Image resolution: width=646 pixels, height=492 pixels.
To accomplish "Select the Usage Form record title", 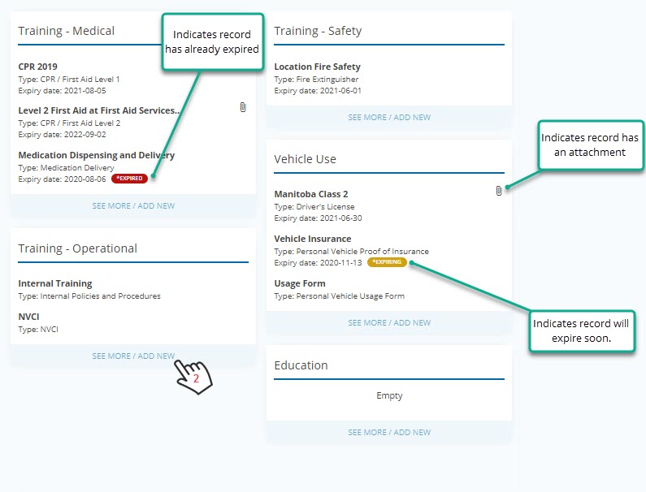I will pos(300,283).
